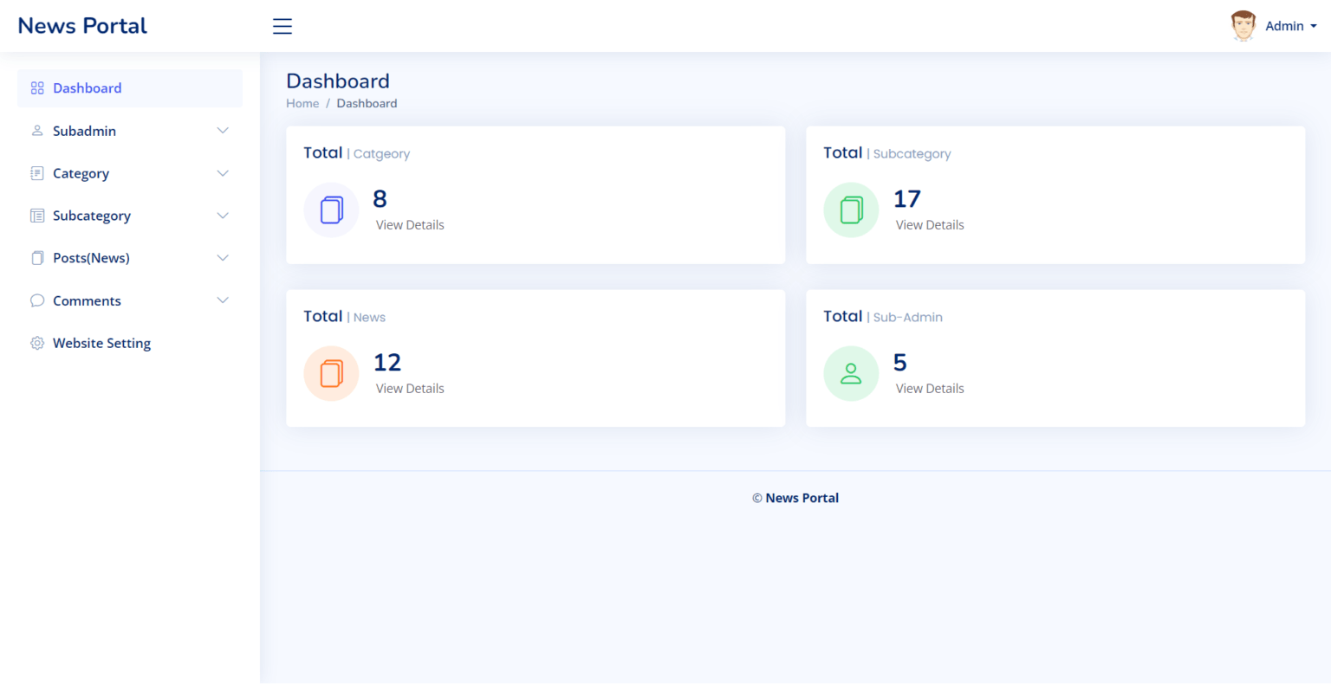Select the Comments speech bubble icon

(36, 300)
